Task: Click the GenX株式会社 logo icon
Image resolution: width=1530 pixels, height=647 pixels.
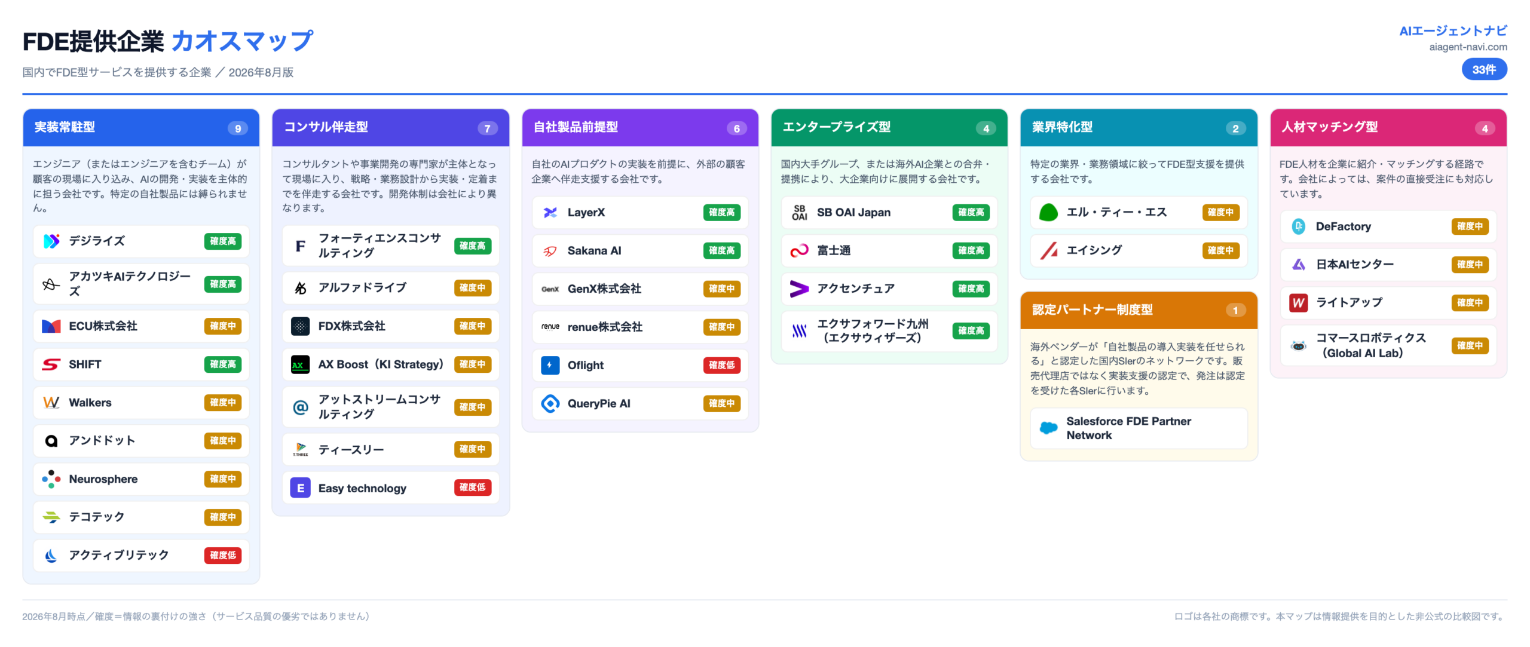Action: point(550,289)
